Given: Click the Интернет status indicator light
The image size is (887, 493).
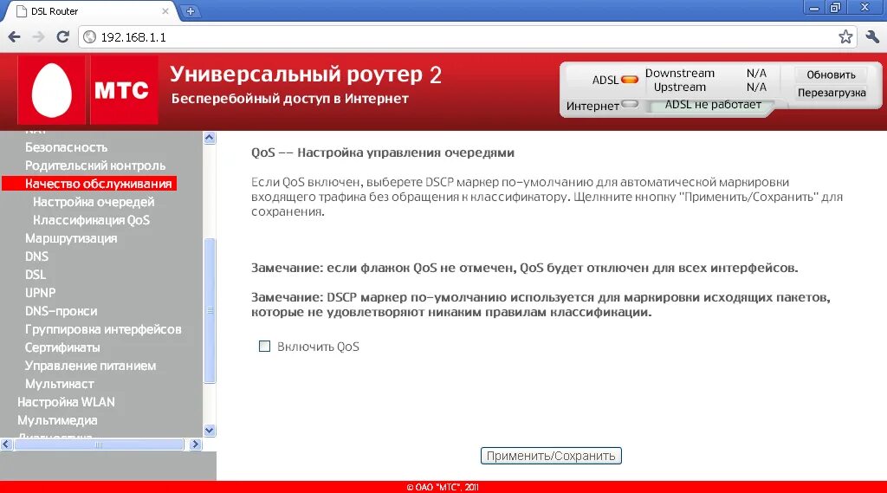Looking at the screenshot, I should click(x=629, y=104).
